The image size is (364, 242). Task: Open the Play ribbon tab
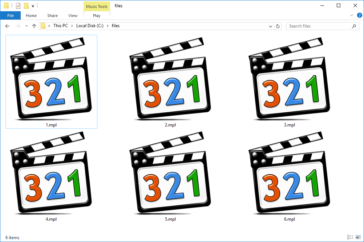tap(97, 16)
